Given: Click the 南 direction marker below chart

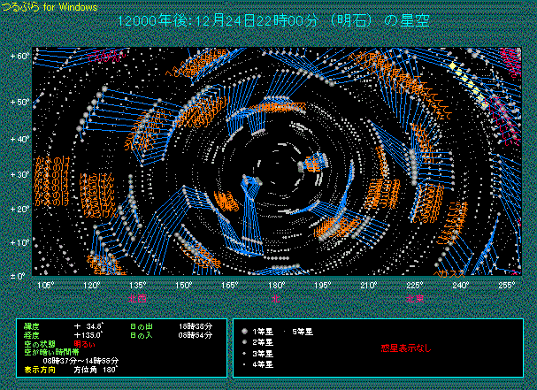Looking at the screenshot, I should coord(275,299).
